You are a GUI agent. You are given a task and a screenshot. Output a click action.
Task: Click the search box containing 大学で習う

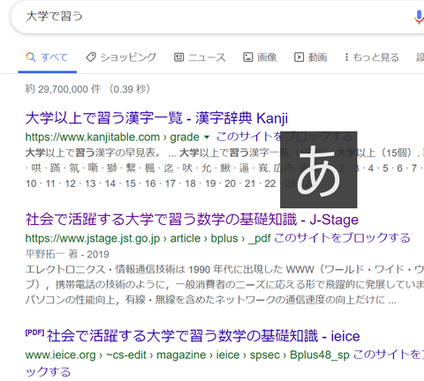217,16
